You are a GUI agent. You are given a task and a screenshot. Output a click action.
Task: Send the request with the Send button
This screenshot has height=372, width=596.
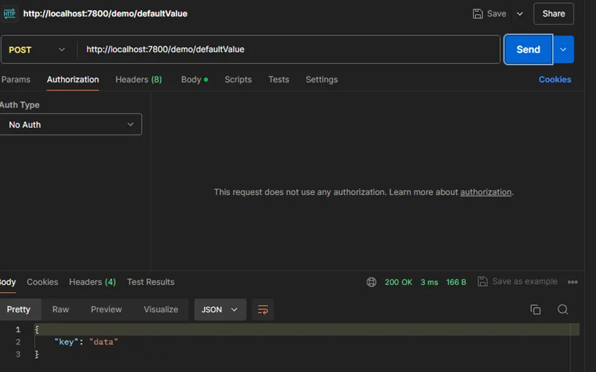(528, 49)
